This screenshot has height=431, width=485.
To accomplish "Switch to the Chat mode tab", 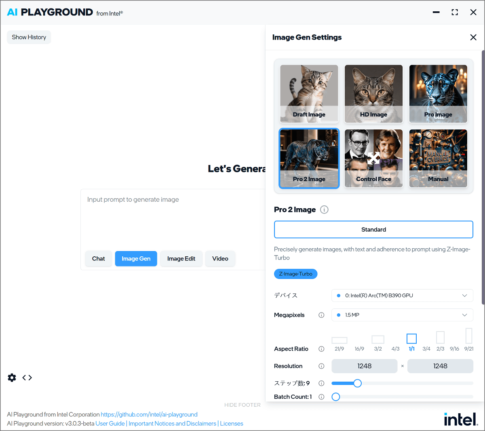I will pos(99,259).
